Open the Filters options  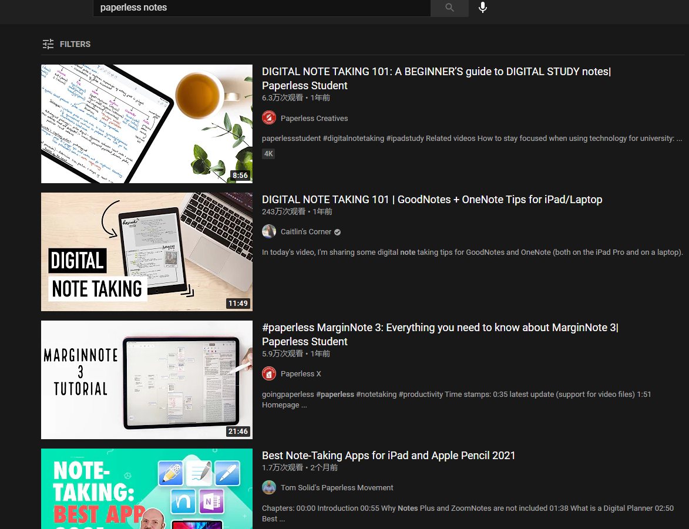tap(75, 44)
